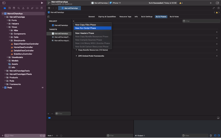Expand the Nibs folder

tap(9, 30)
